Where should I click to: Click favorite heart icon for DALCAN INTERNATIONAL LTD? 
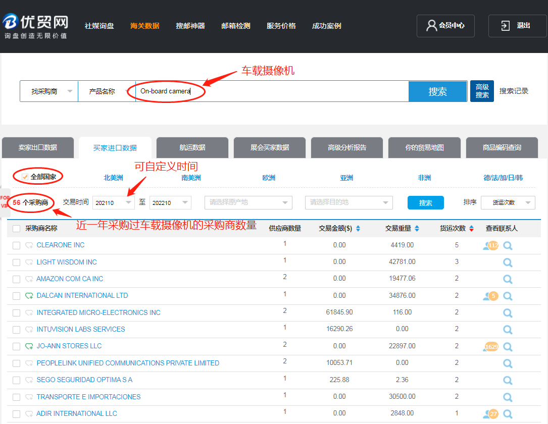tap(29, 296)
